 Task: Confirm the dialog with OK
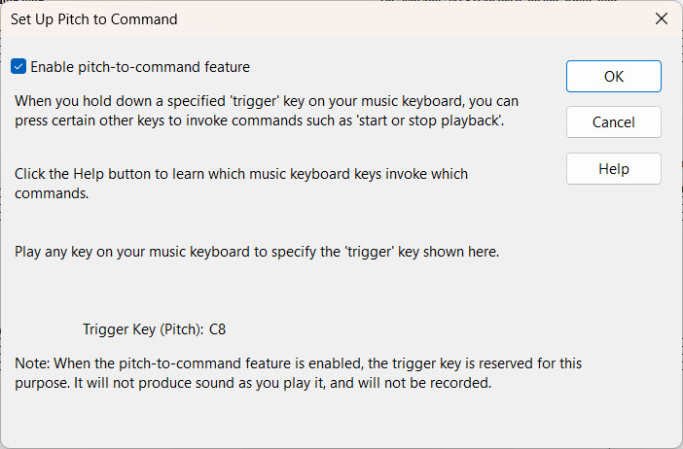[613, 76]
